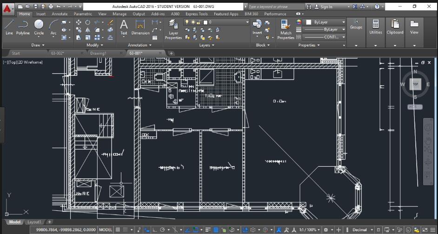Switch to the 63-002* drawing tab
The image size is (438, 234).
point(58,53)
